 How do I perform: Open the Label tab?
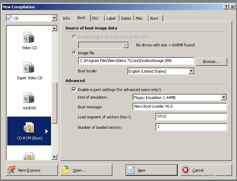pos(111,18)
